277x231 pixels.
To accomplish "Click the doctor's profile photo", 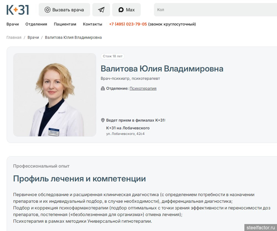I will pos(55,95).
